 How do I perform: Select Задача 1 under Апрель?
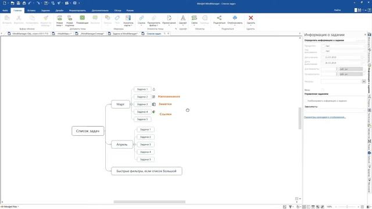click(x=145, y=129)
